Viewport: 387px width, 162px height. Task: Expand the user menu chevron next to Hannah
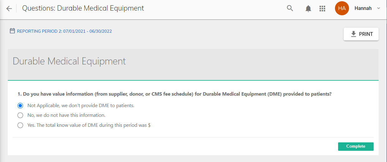(379, 8)
